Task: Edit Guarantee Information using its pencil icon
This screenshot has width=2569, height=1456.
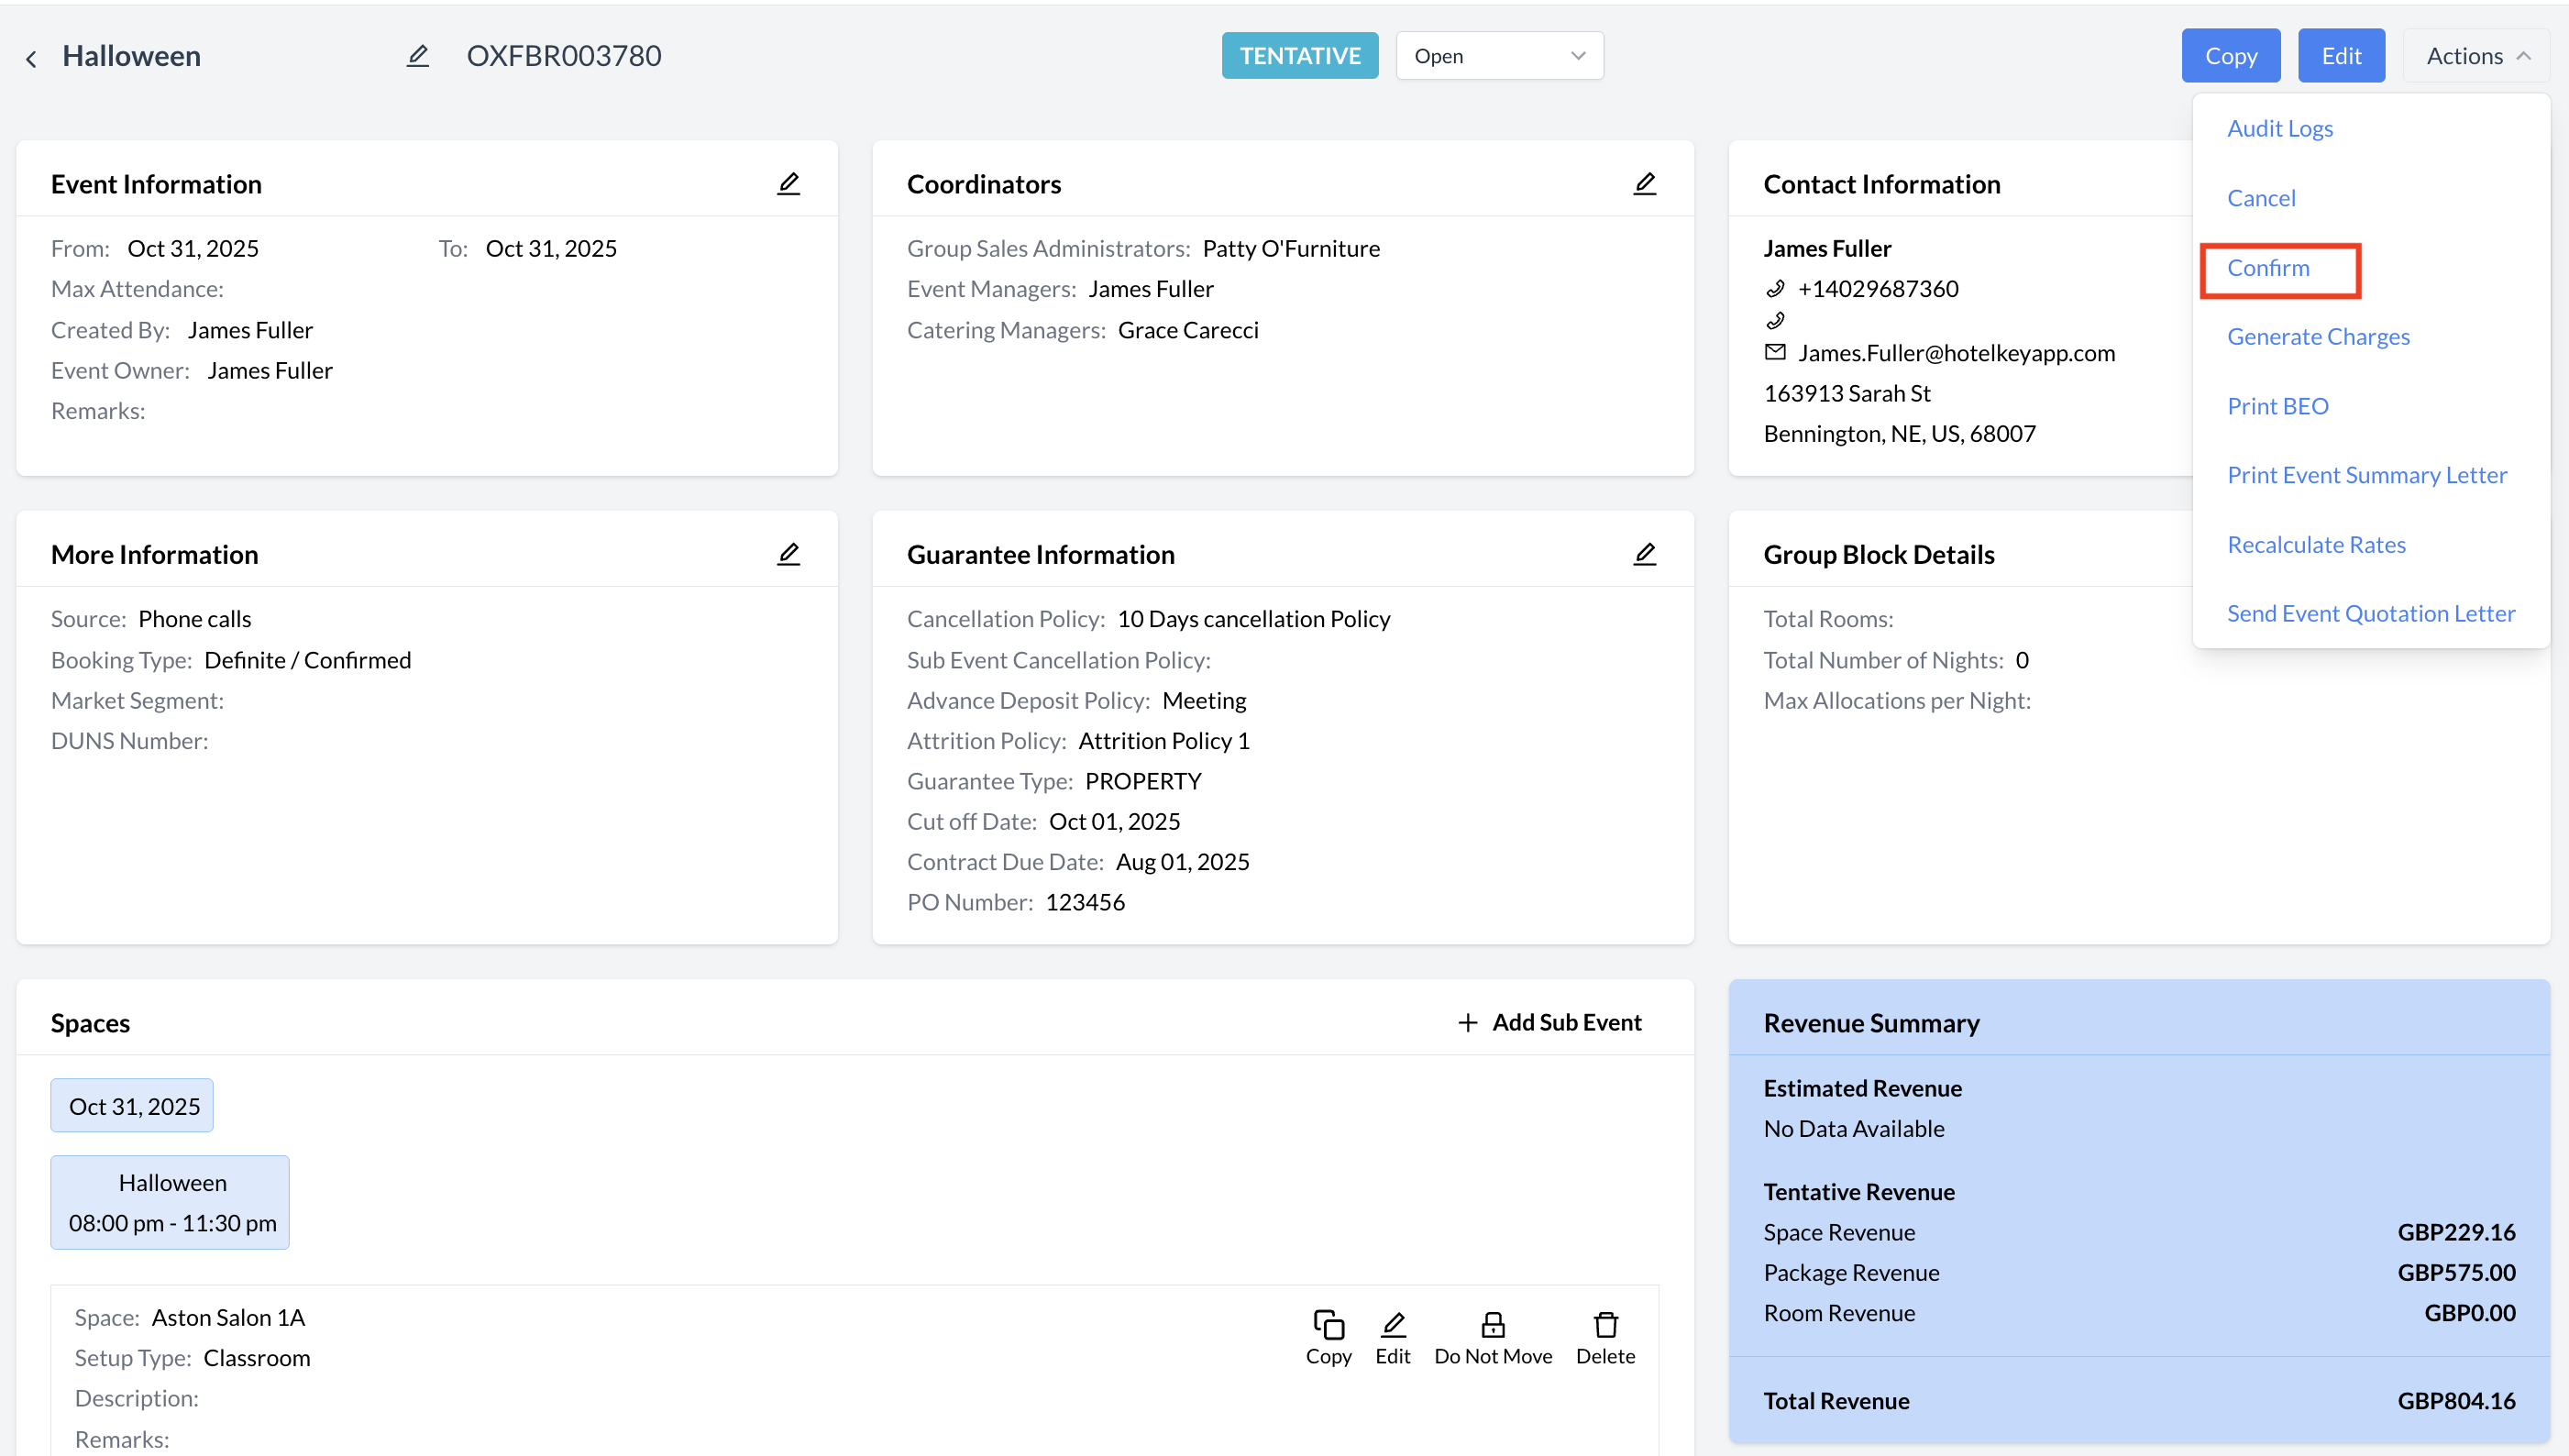Action: tap(1644, 554)
